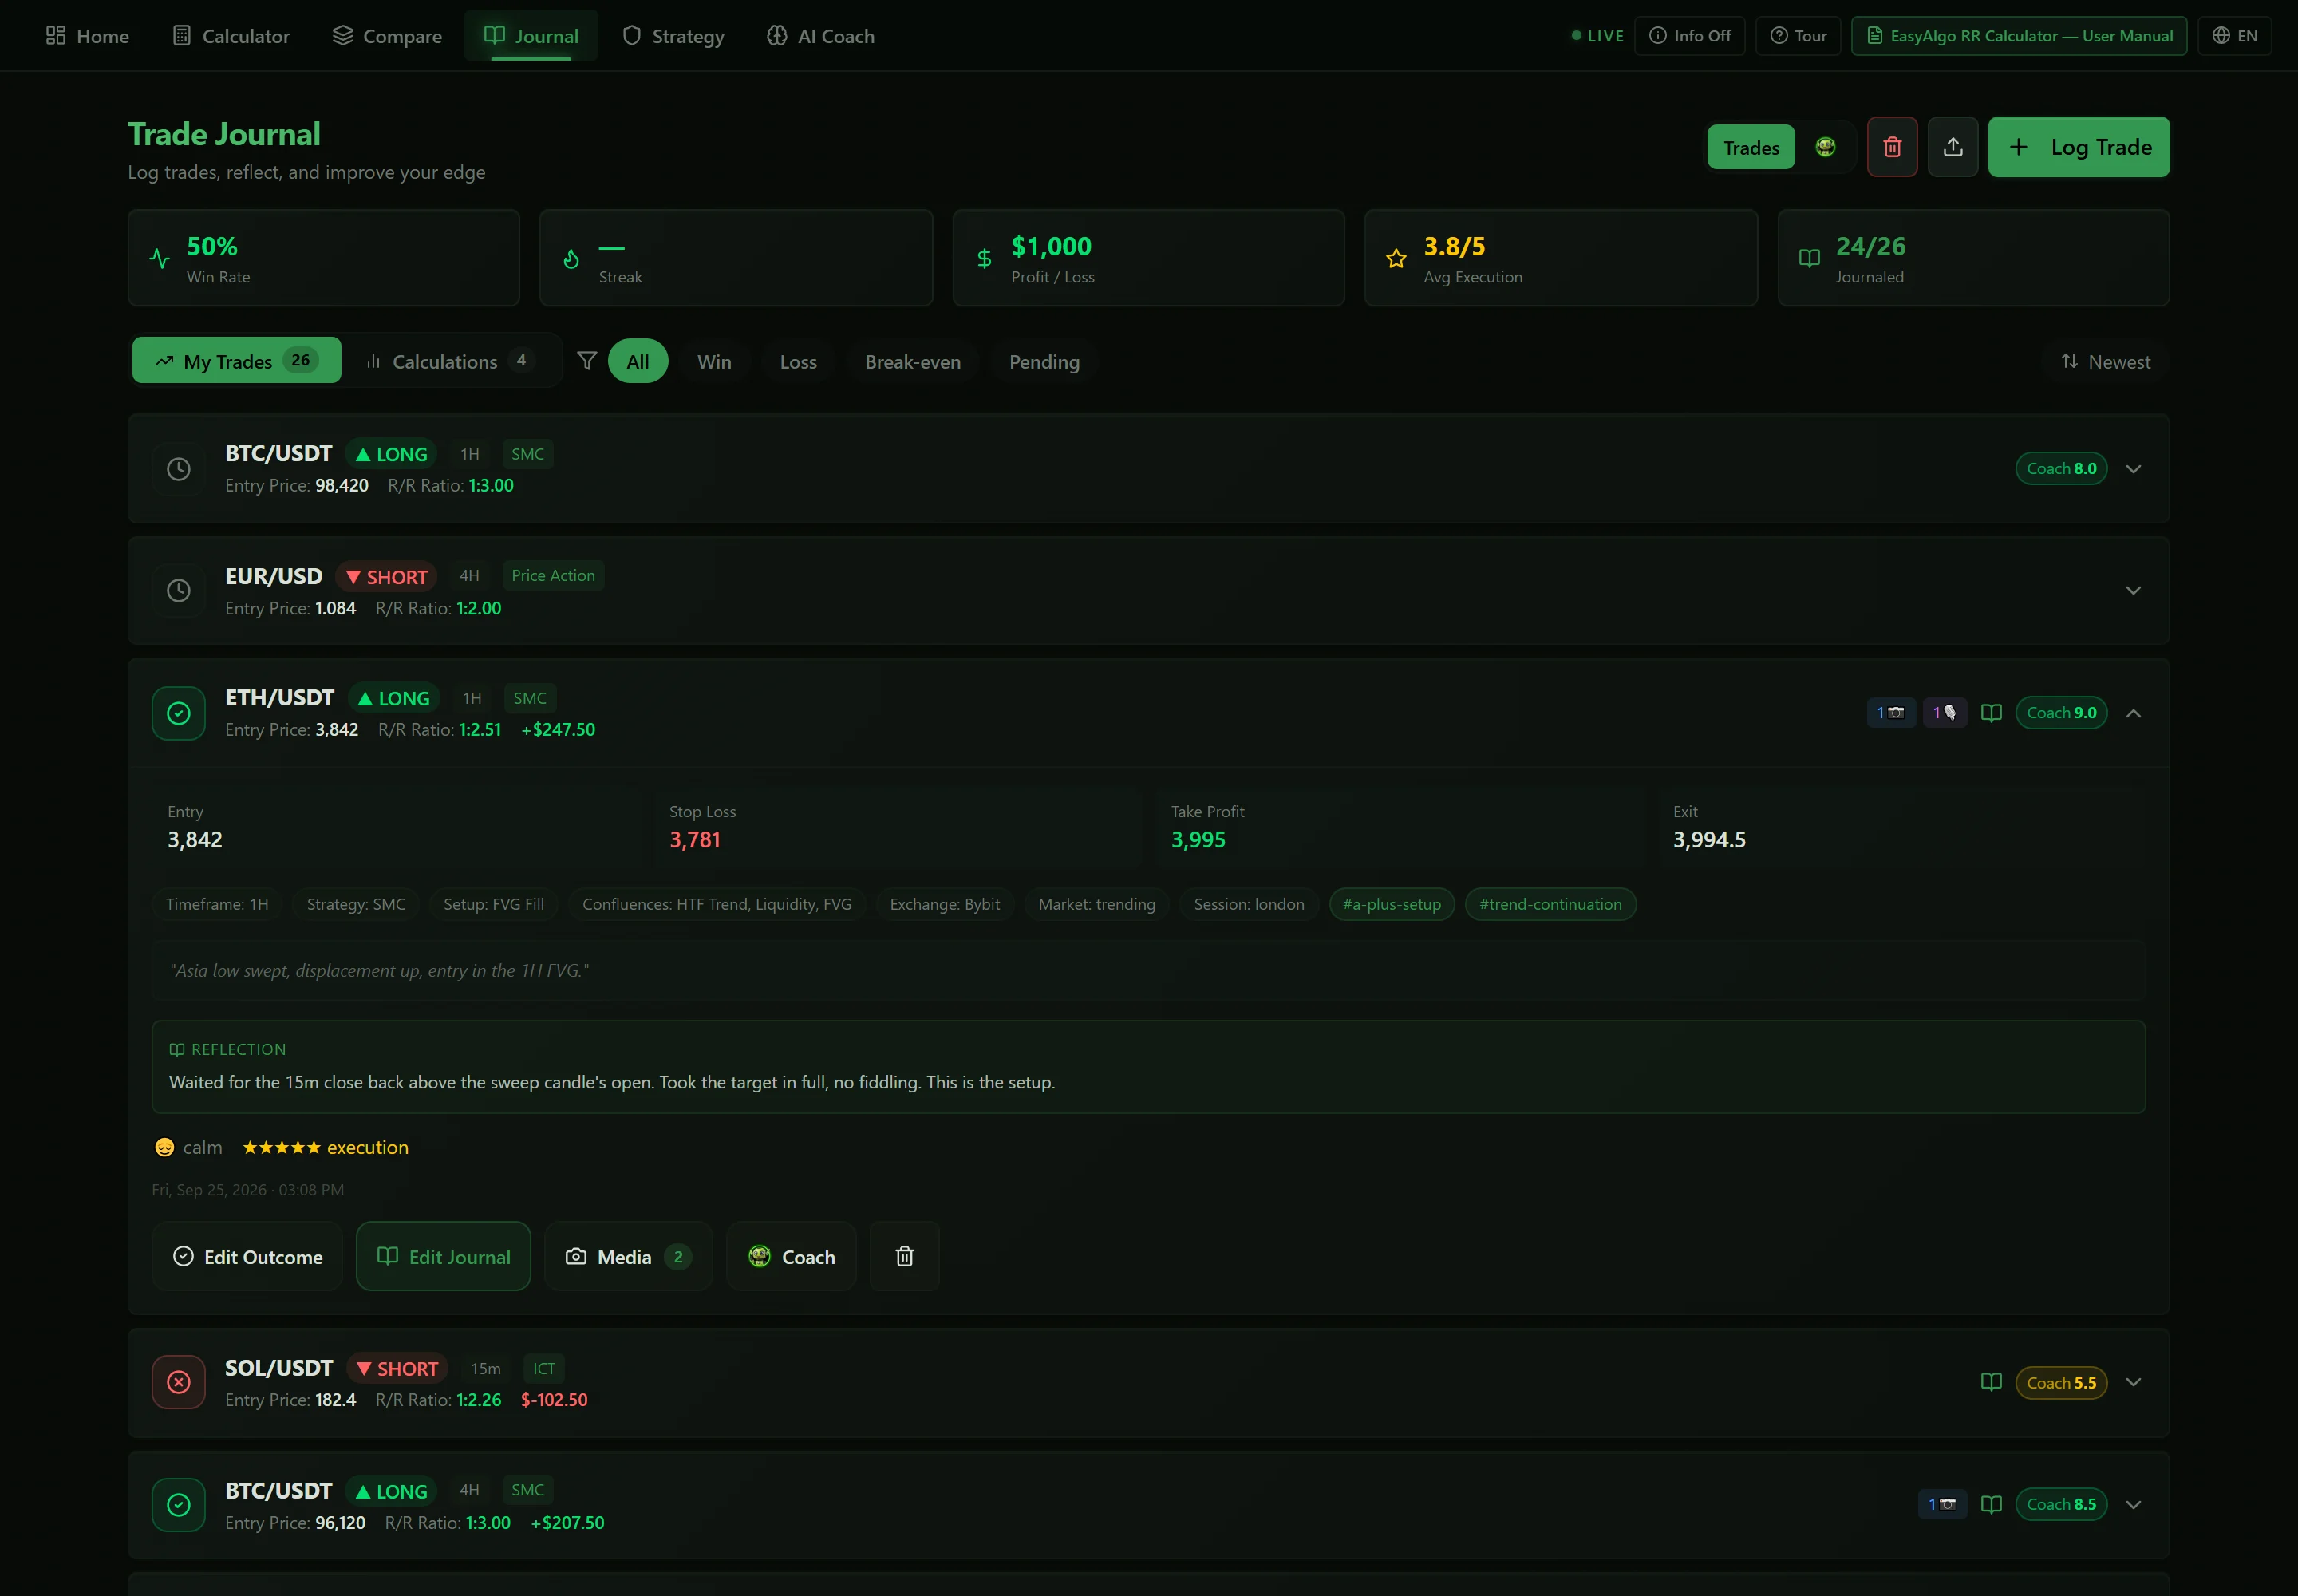Expand the SOL/USDT trade chevron
Image resolution: width=2298 pixels, height=1596 pixels.
pyautogui.click(x=2133, y=1382)
